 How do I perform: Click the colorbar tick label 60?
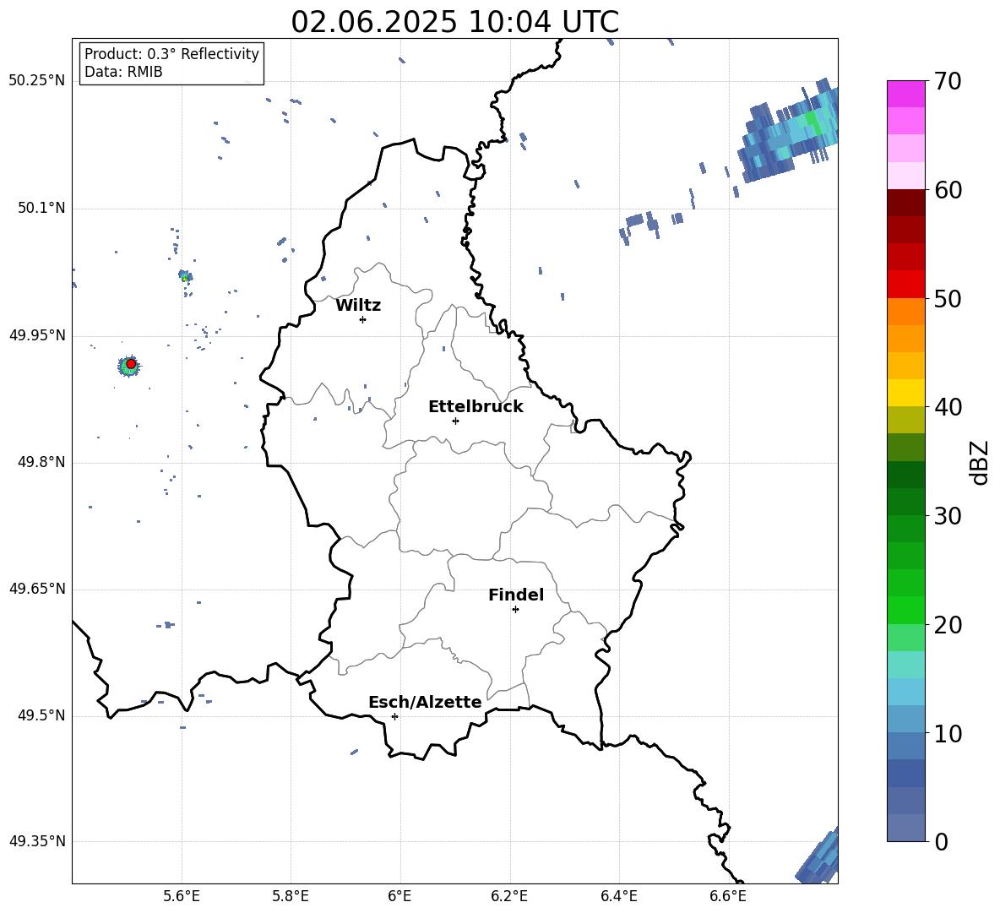[x=948, y=190]
